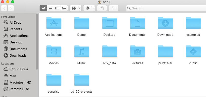This screenshot has width=206, height=97.
Task: Select the Pictures folder icon
Action: click(x=138, y=51)
